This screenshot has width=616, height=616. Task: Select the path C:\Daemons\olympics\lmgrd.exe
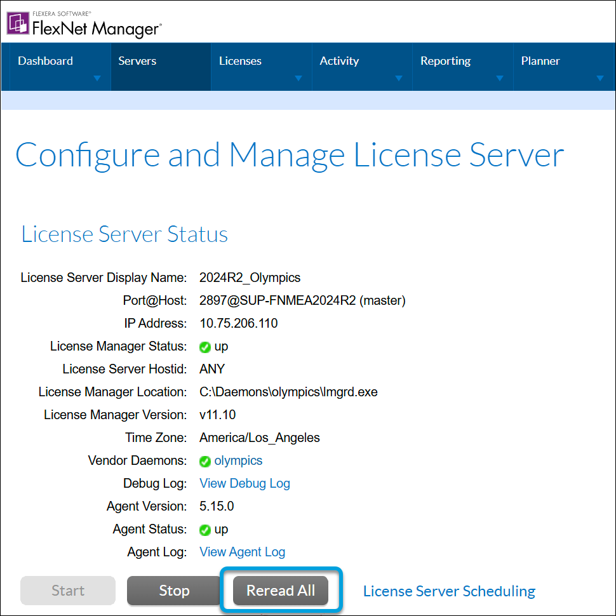(x=288, y=392)
